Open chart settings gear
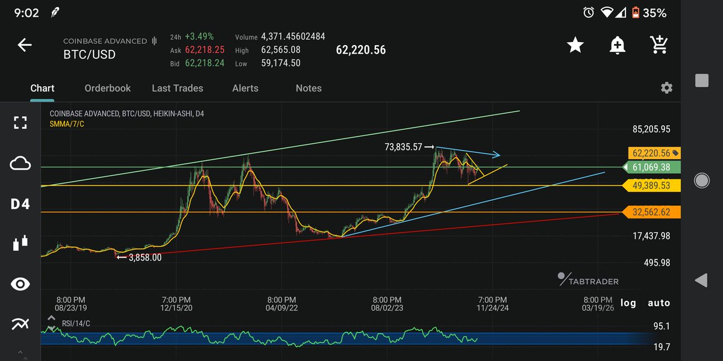 [666, 88]
